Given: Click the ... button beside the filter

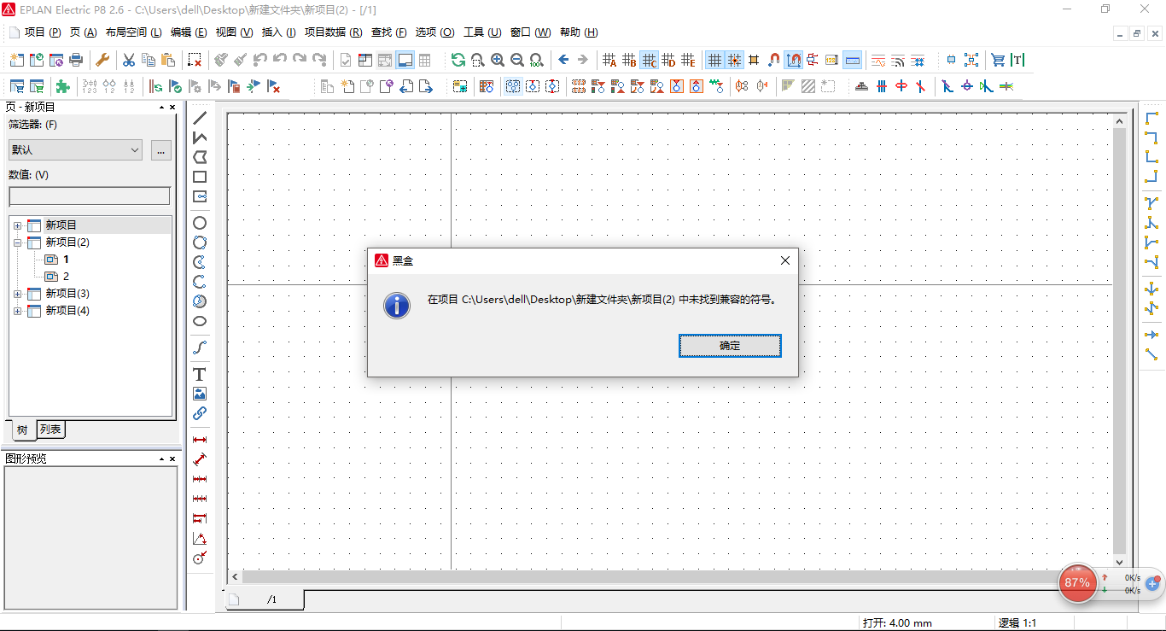Looking at the screenshot, I should click(x=160, y=150).
